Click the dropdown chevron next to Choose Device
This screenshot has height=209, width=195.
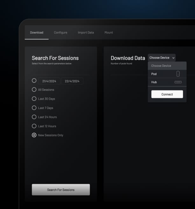pos(173,58)
